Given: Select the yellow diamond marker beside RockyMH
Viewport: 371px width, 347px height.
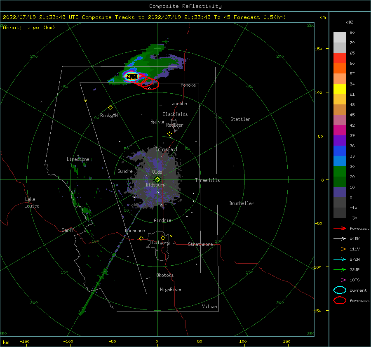Looking at the screenshot, I should [x=110, y=108].
